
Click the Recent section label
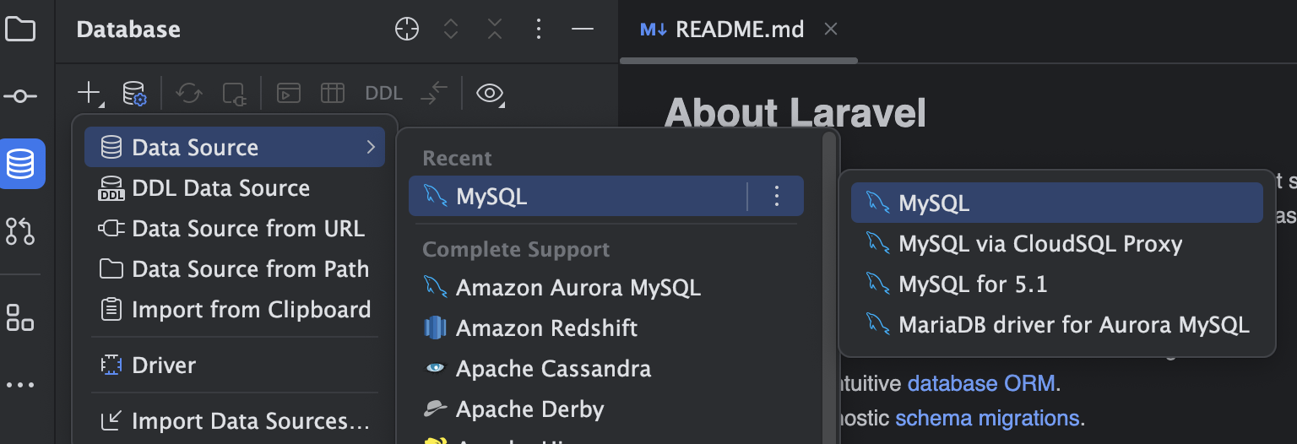pyautogui.click(x=457, y=158)
